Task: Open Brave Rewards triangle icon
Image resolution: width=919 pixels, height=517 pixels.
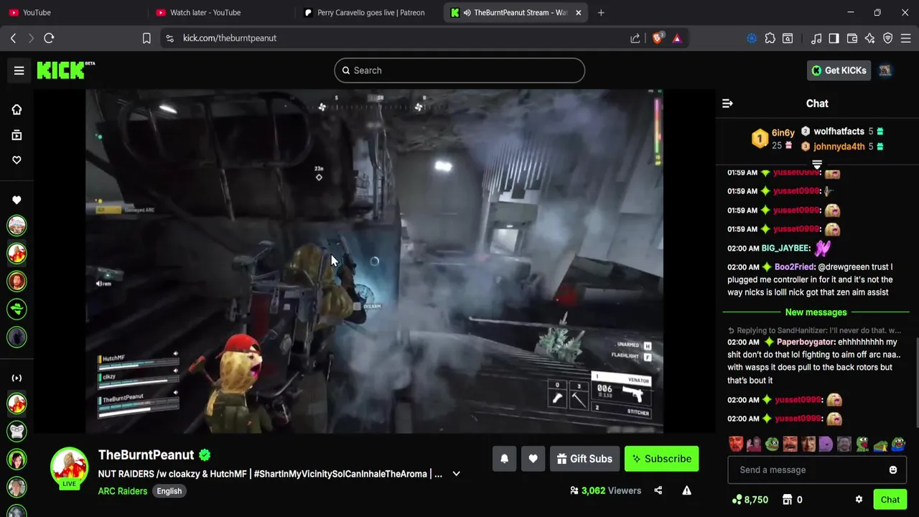Action: [677, 38]
